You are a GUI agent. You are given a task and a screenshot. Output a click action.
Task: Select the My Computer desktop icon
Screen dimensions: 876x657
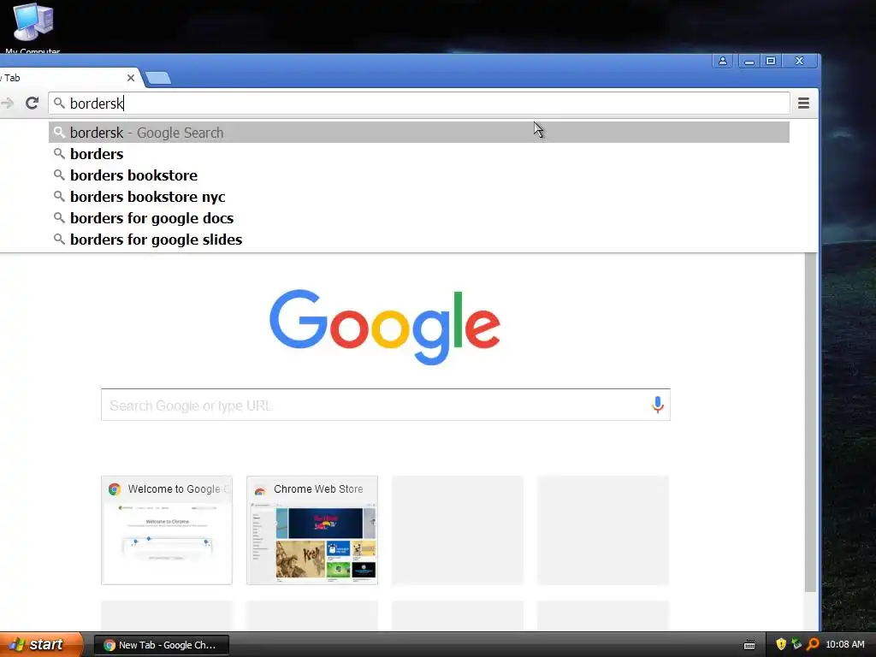(x=33, y=28)
